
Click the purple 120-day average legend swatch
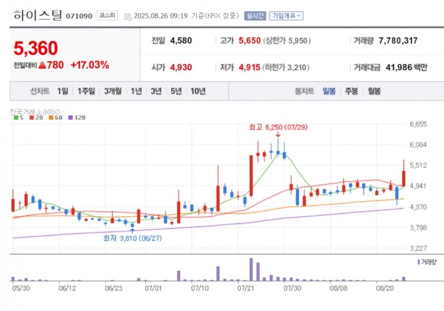[x=70, y=117]
